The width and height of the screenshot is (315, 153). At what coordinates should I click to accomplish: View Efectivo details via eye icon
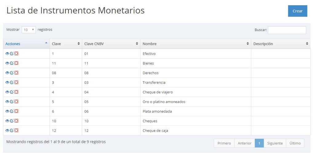point(7,53)
